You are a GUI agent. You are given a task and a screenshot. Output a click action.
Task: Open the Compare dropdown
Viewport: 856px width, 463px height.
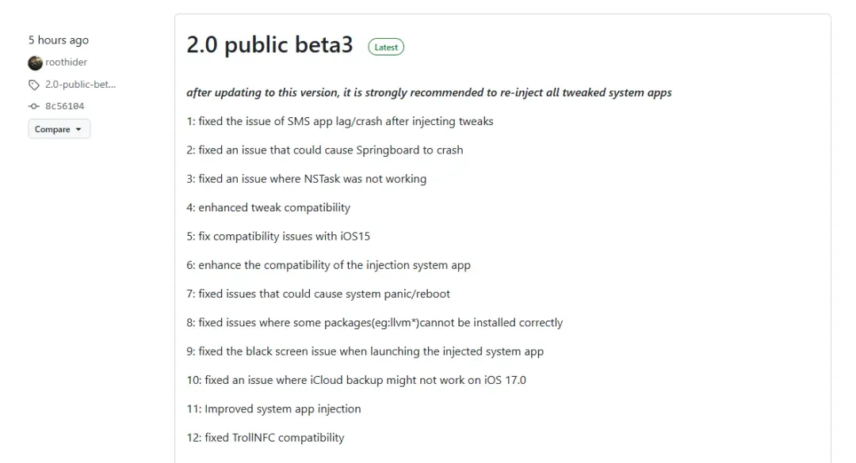(59, 129)
